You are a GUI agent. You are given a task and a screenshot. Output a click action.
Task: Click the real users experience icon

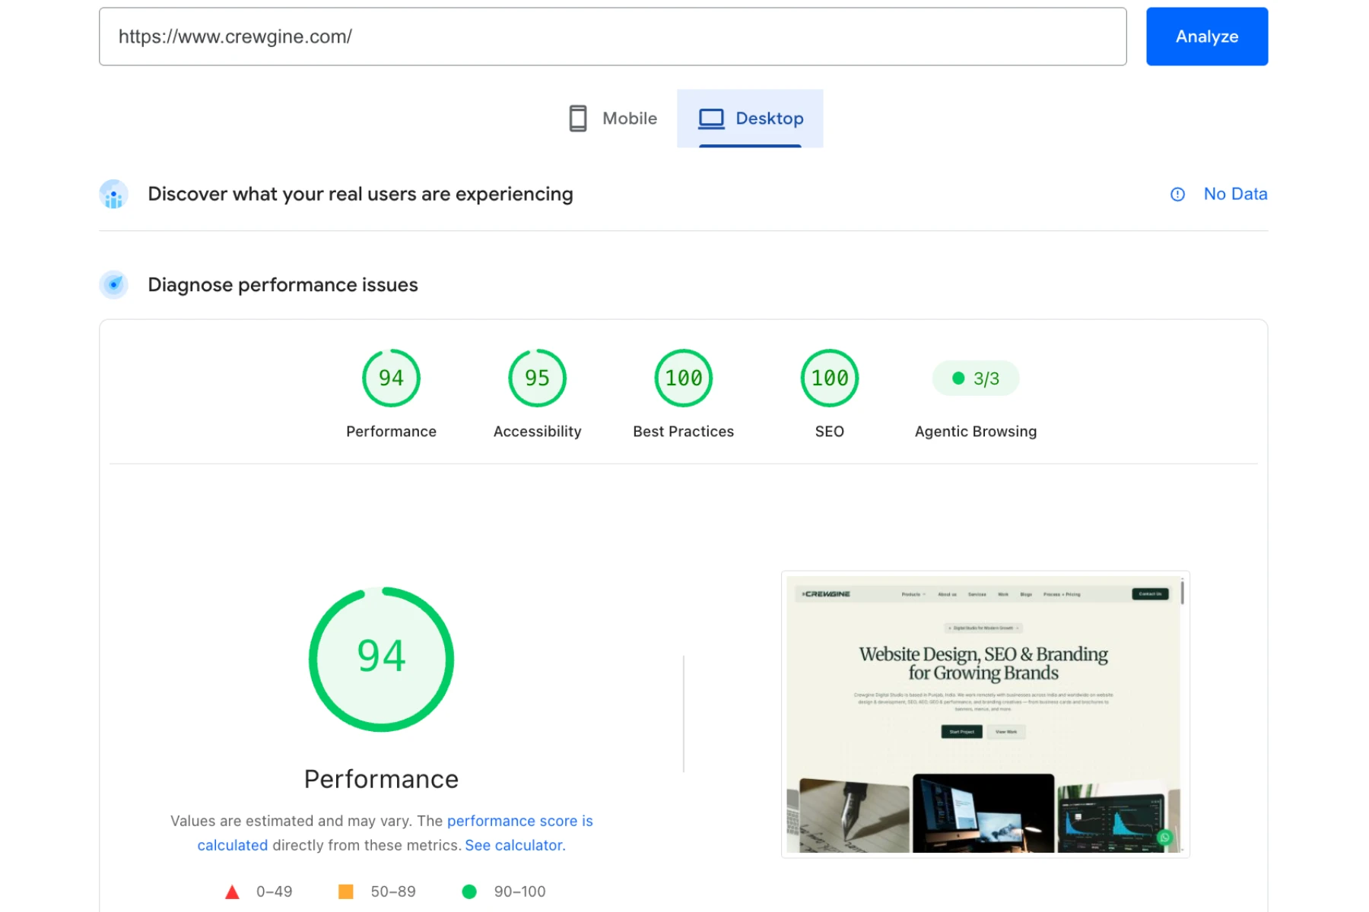pos(114,195)
